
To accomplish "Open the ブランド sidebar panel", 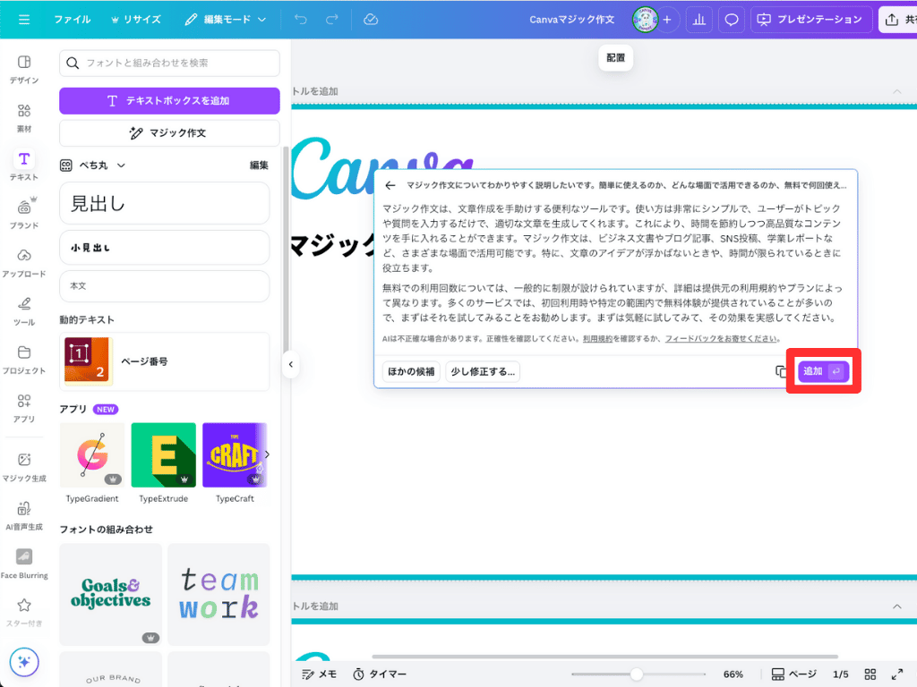I will [x=24, y=215].
